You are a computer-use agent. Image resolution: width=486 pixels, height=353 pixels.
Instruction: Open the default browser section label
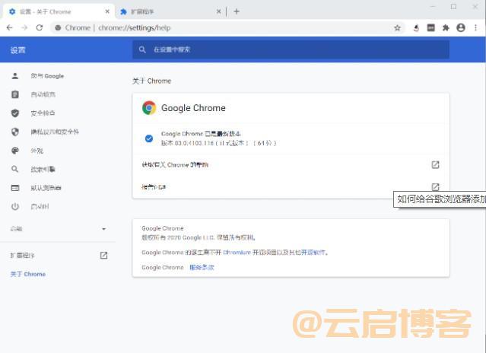46,188
